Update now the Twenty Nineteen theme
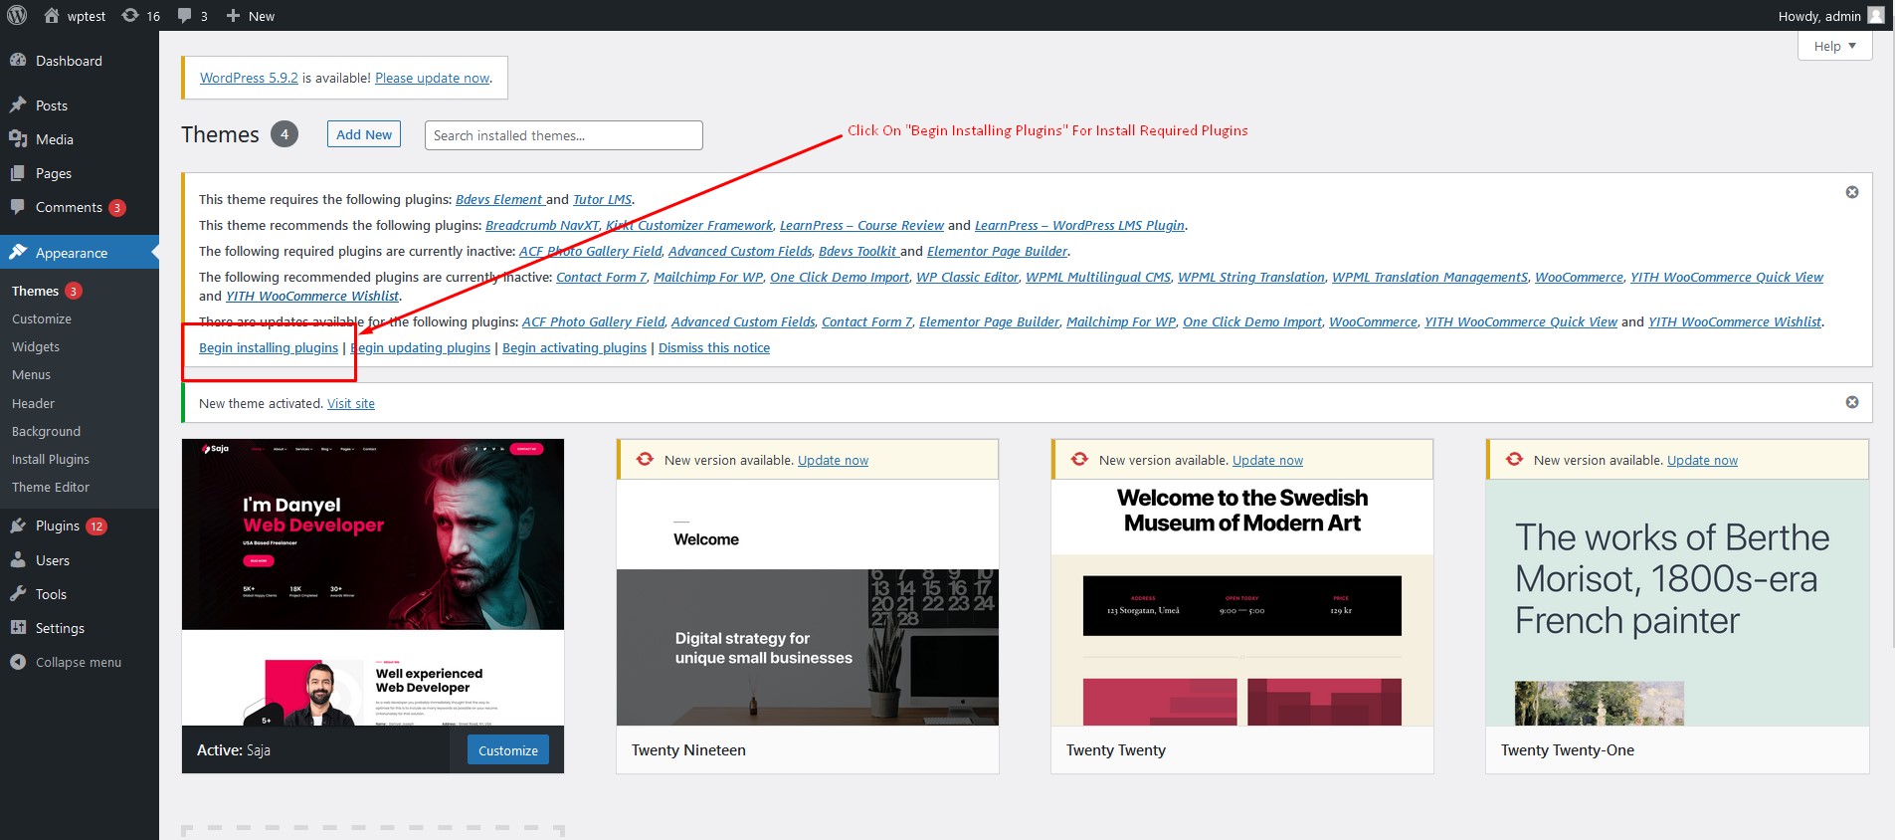Screen dimensions: 1895x840 (x=833, y=460)
